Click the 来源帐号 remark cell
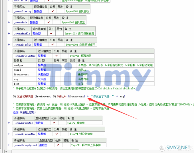This screenshot has width=194, height=153. click(116, 74)
